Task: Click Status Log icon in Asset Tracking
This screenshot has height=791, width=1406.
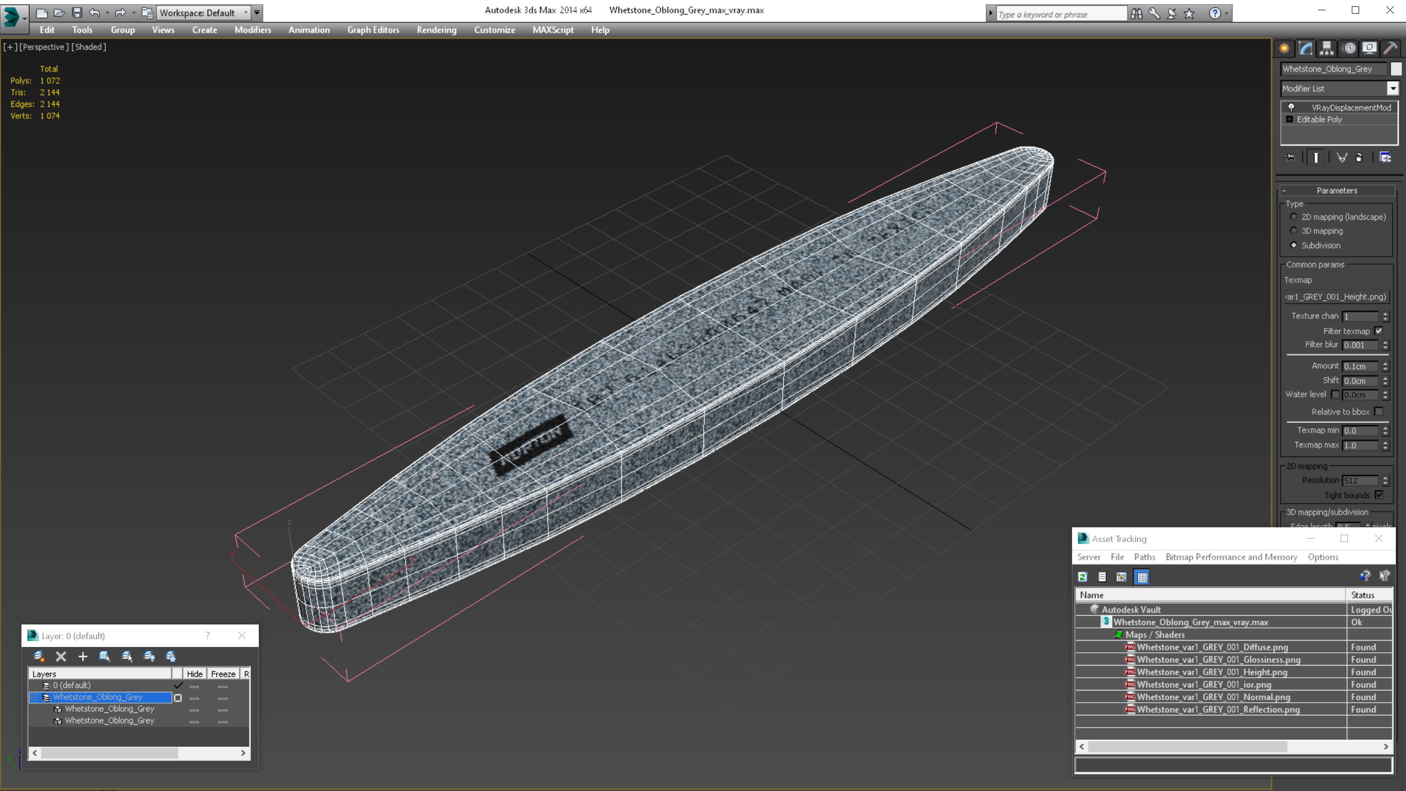Action: coord(1102,577)
